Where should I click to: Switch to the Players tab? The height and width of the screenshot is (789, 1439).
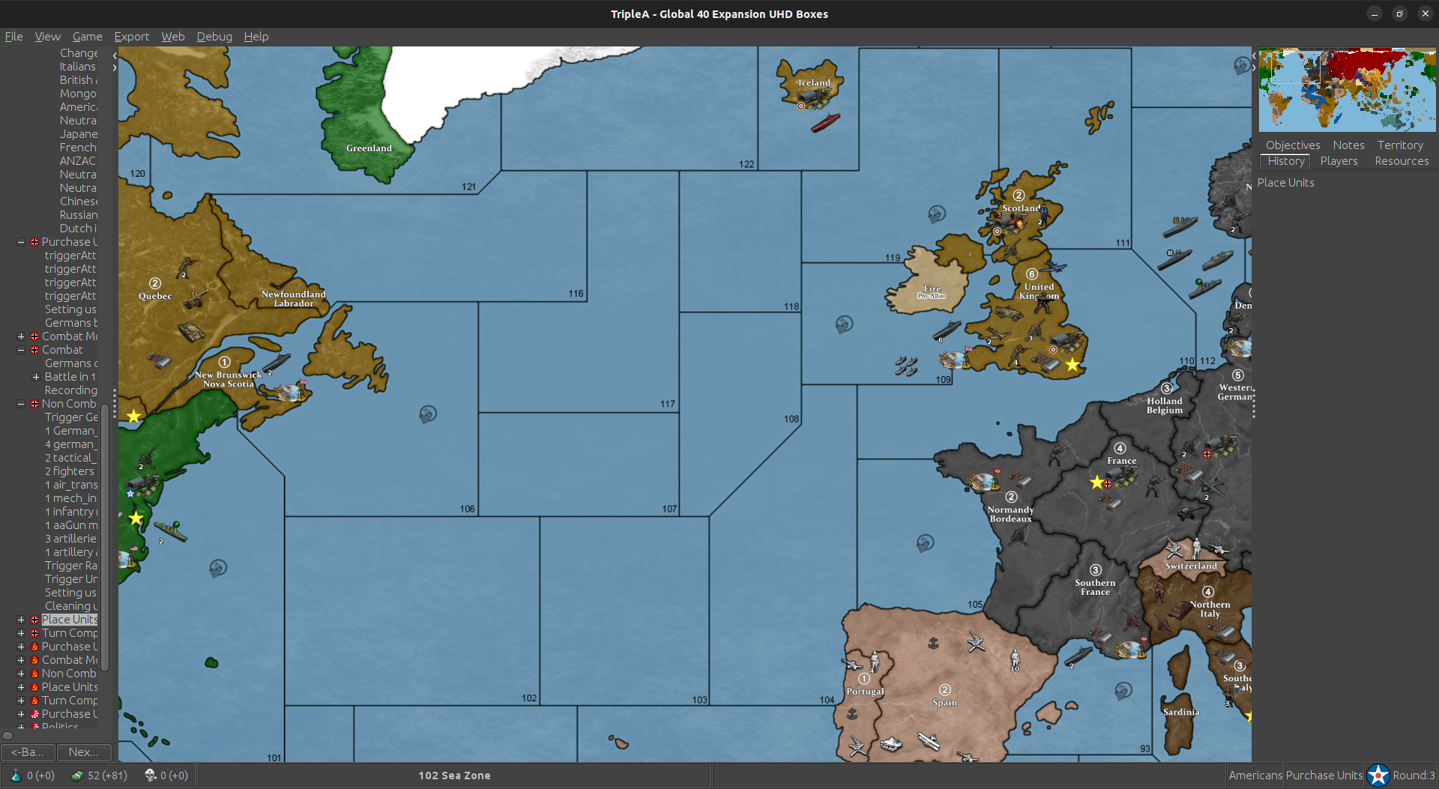(x=1339, y=161)
